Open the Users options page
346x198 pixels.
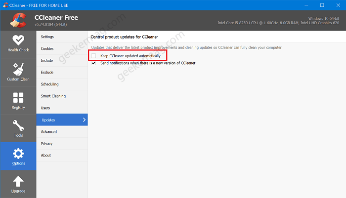coord(62,108)
